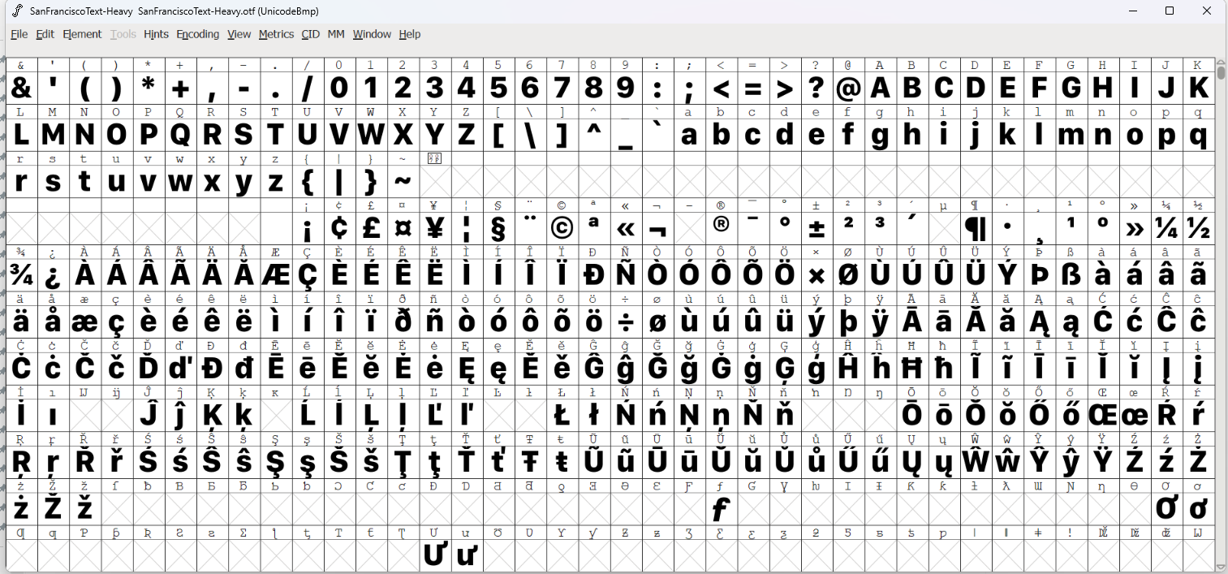Screen dimensions: 1228x574
Task: Open the Element menu
Action: 82,34
